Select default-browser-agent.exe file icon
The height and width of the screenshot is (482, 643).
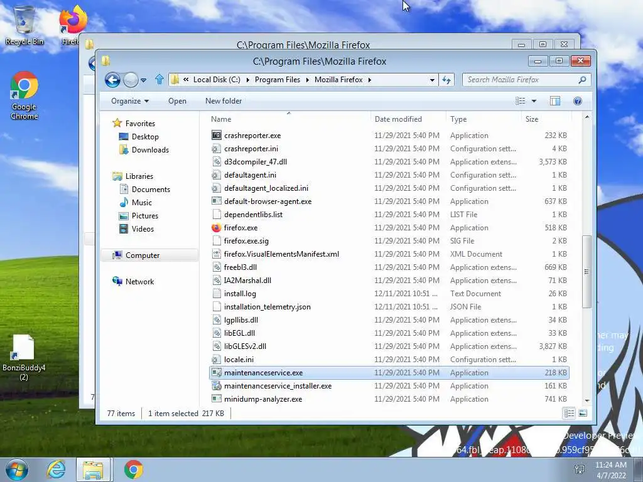[x=216, y=201]
